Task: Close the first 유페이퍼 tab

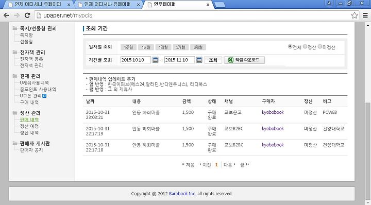Action: coord(69,5)
